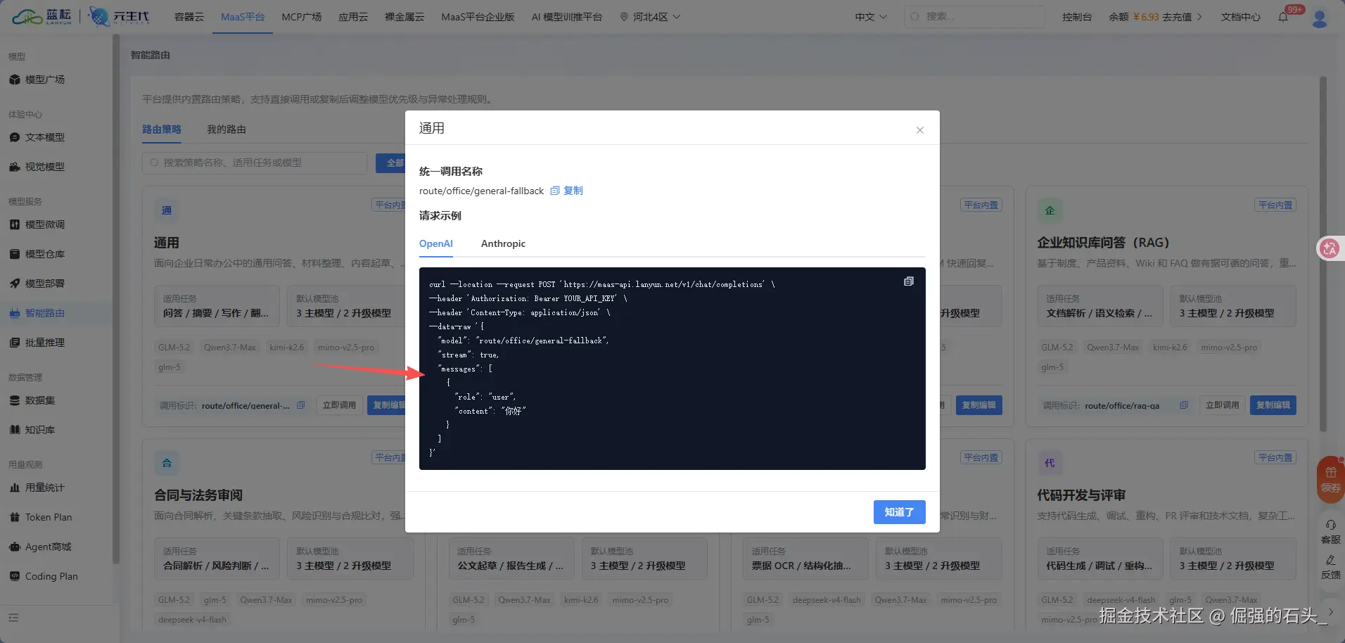Open the 应用云 top menu
This screenshot has width=1345, height=643.
pyautogui.click(x=353, y=17)
